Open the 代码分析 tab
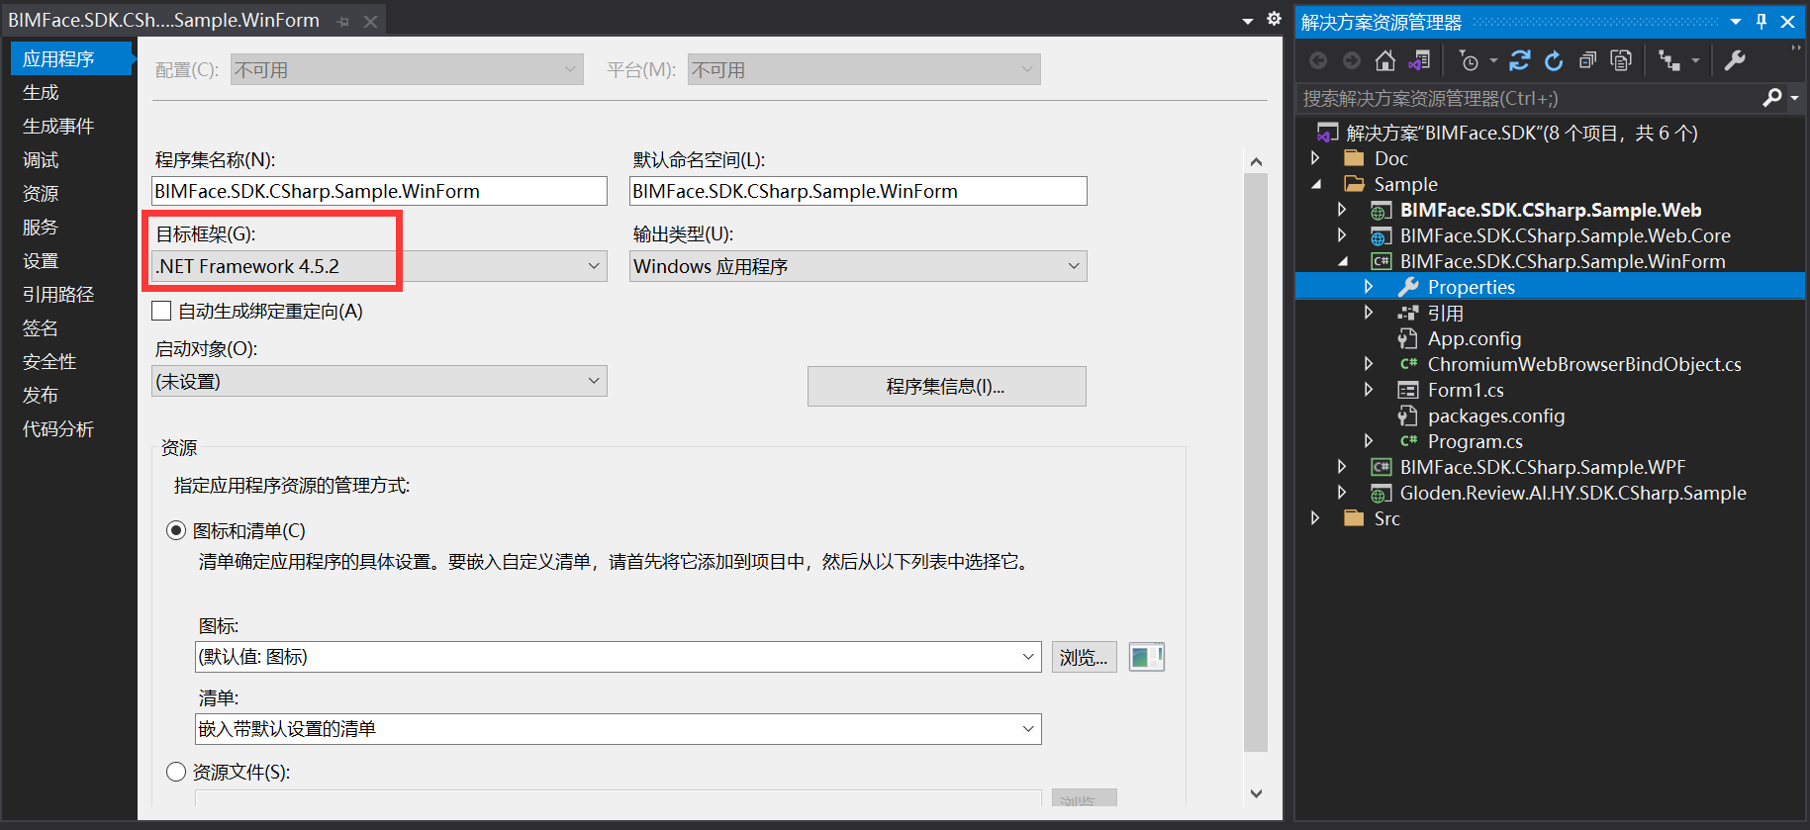The width and height of the screenshot is (1810, 830). 58,428
